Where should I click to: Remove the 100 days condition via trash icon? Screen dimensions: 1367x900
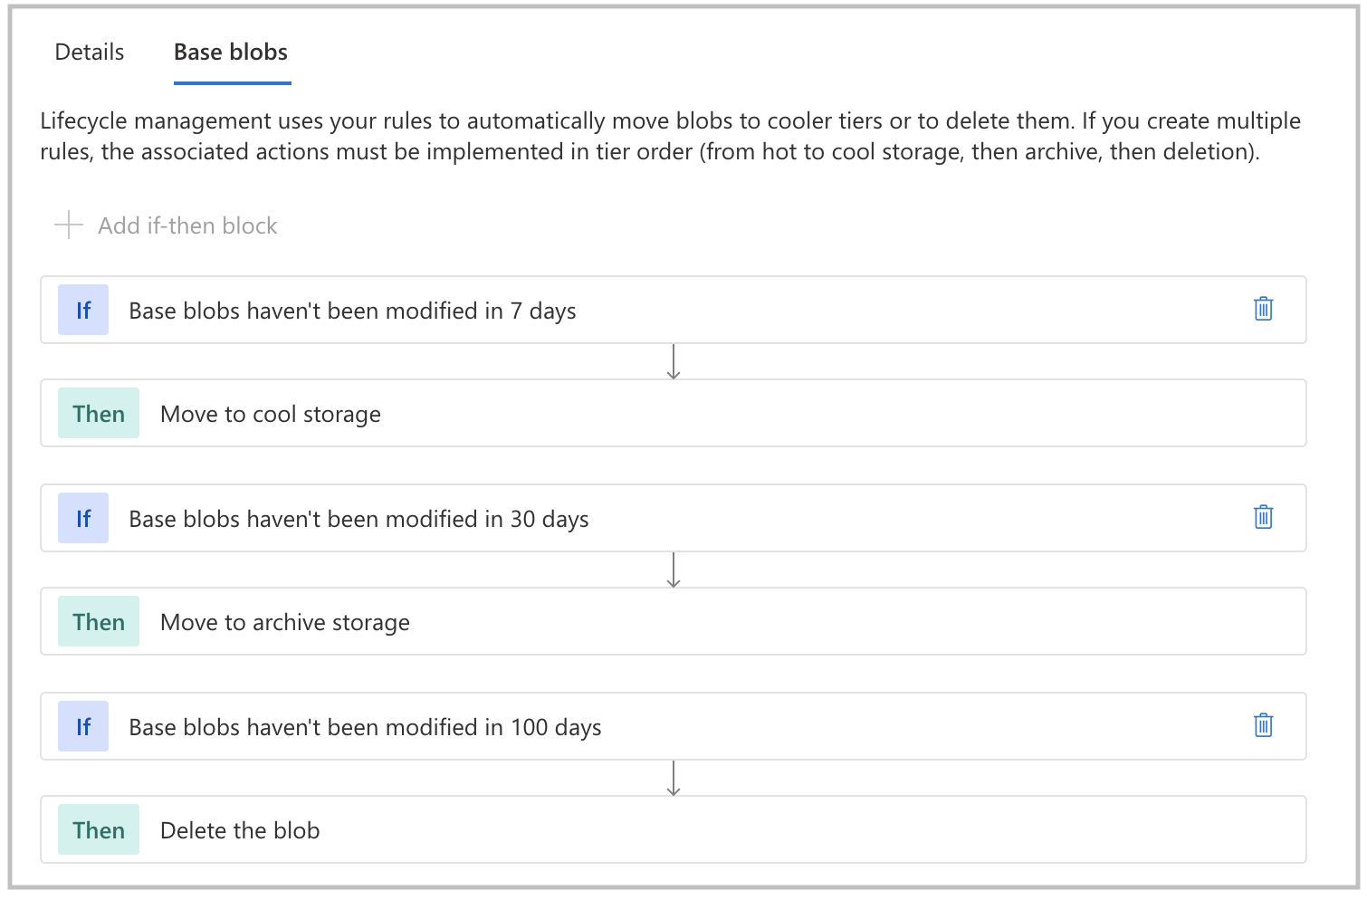[1263, 725]
